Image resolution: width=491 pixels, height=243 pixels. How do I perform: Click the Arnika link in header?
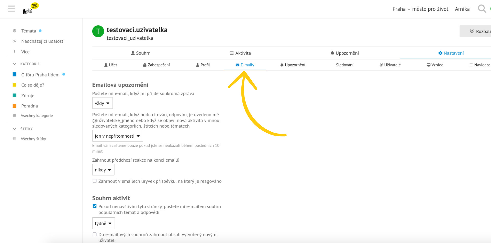[x=462, y=9]
